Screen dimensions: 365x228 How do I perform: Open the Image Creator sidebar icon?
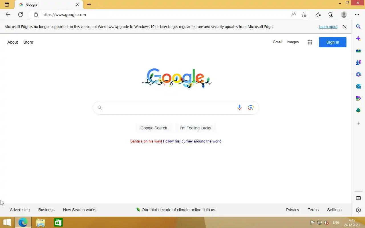(358, 98)
